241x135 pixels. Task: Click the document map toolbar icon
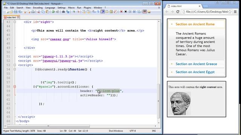(111, 12)
